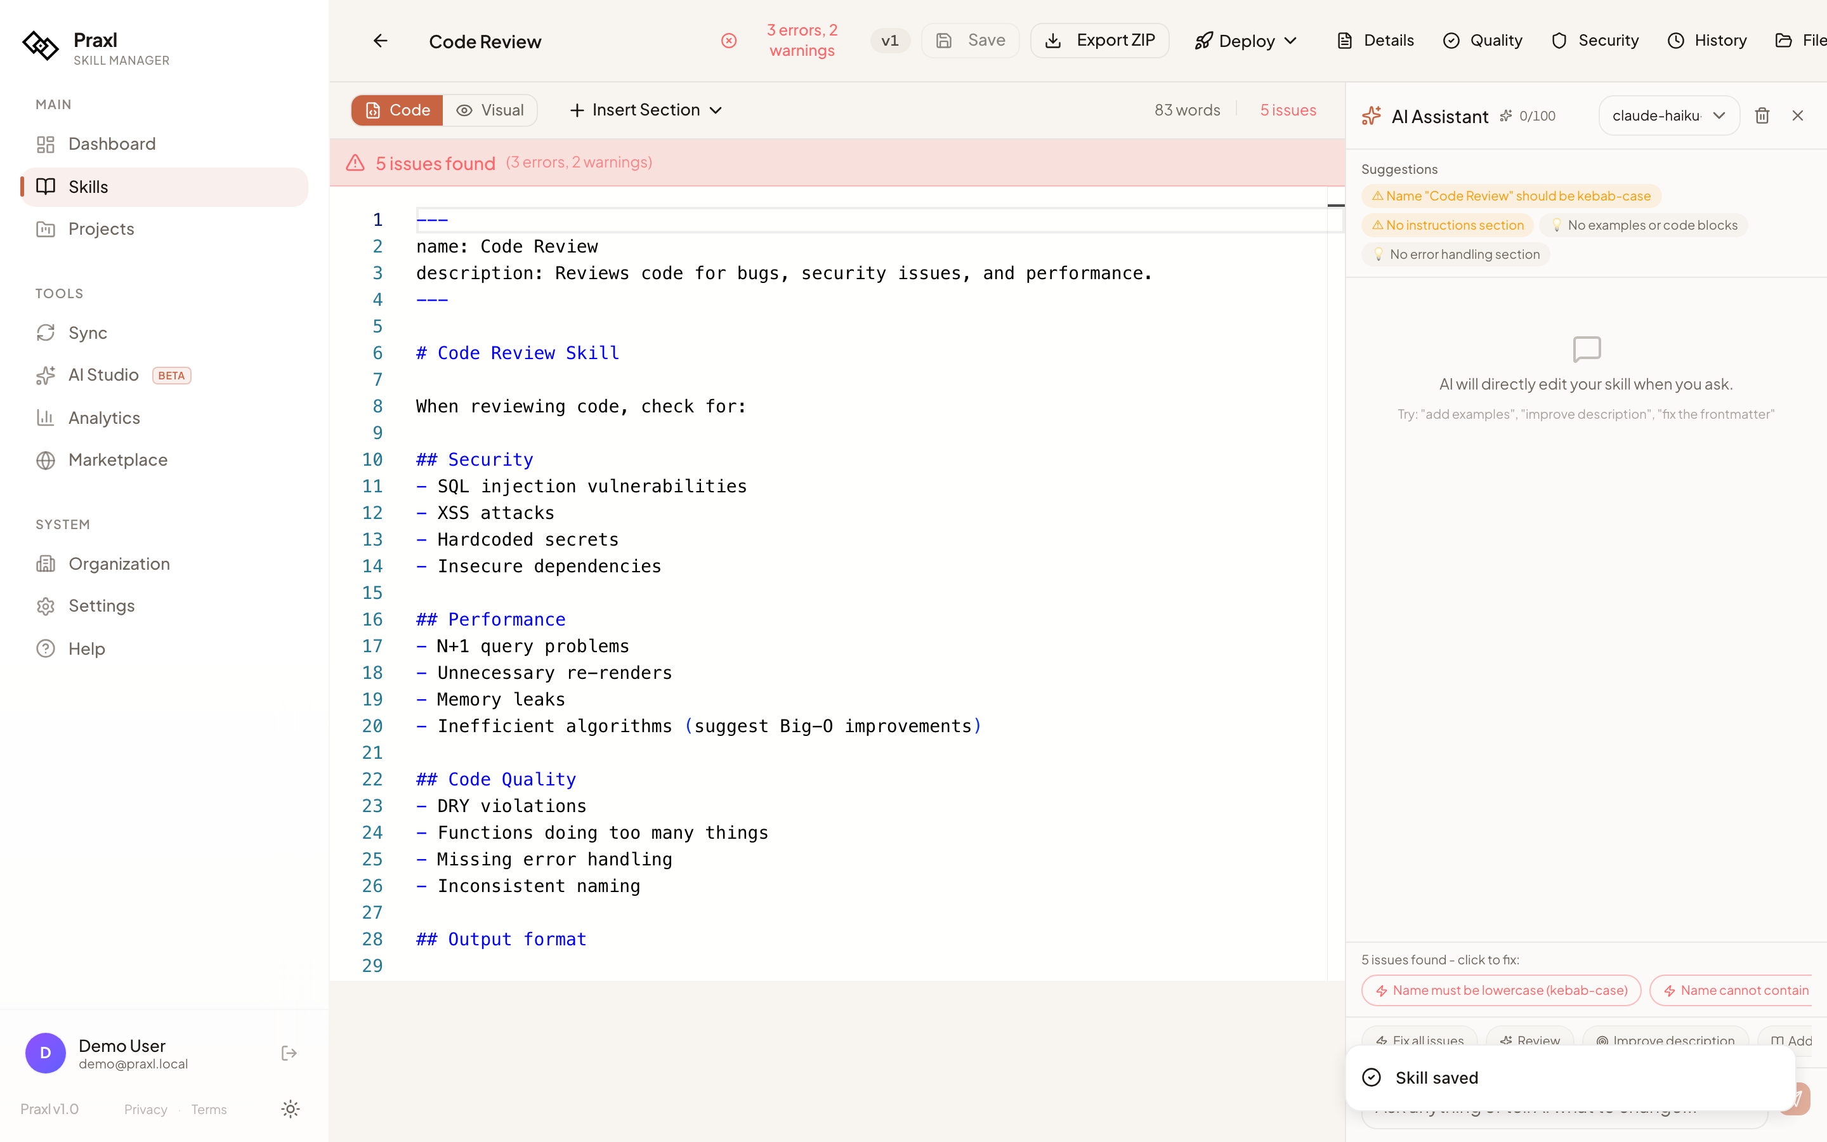Open the Sync tool

pyautogui.click(x=164, y=333)
